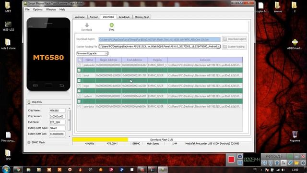Click the recorder pen draw icon

click(x=290, y=163)
